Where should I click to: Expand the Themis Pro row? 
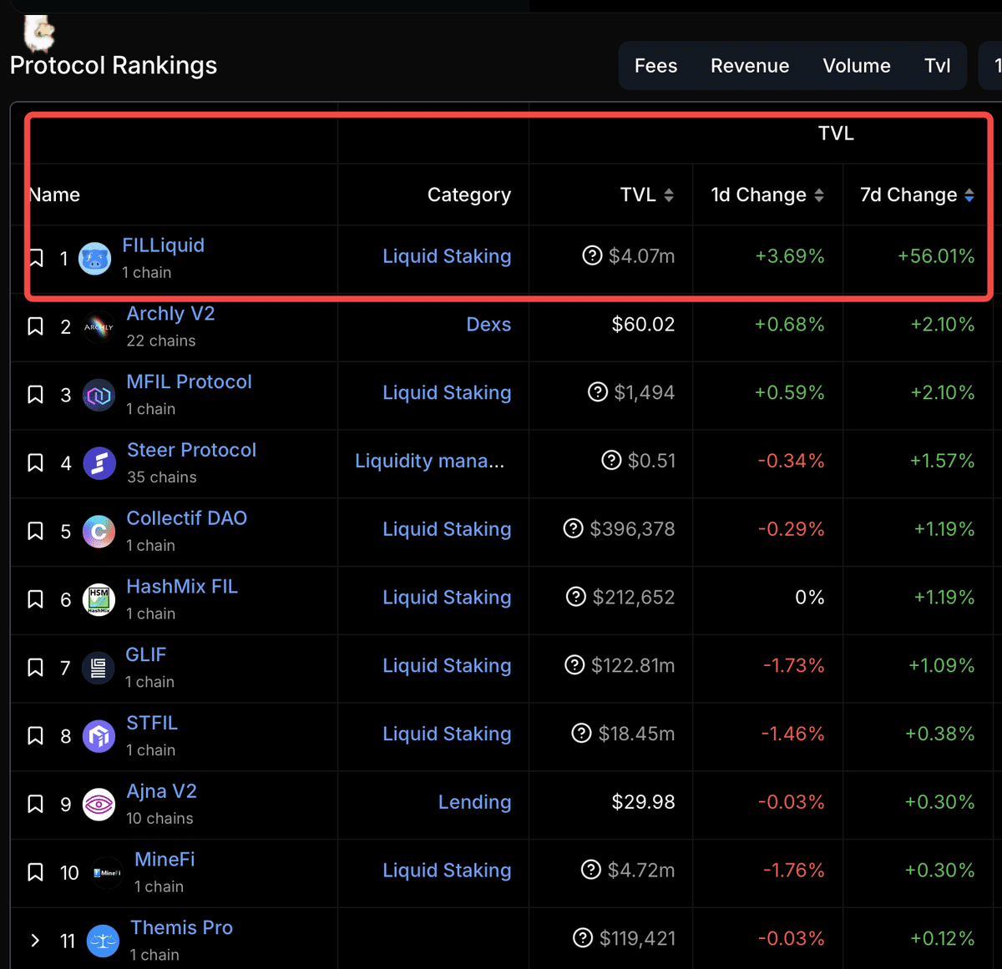tap(35, 941)
